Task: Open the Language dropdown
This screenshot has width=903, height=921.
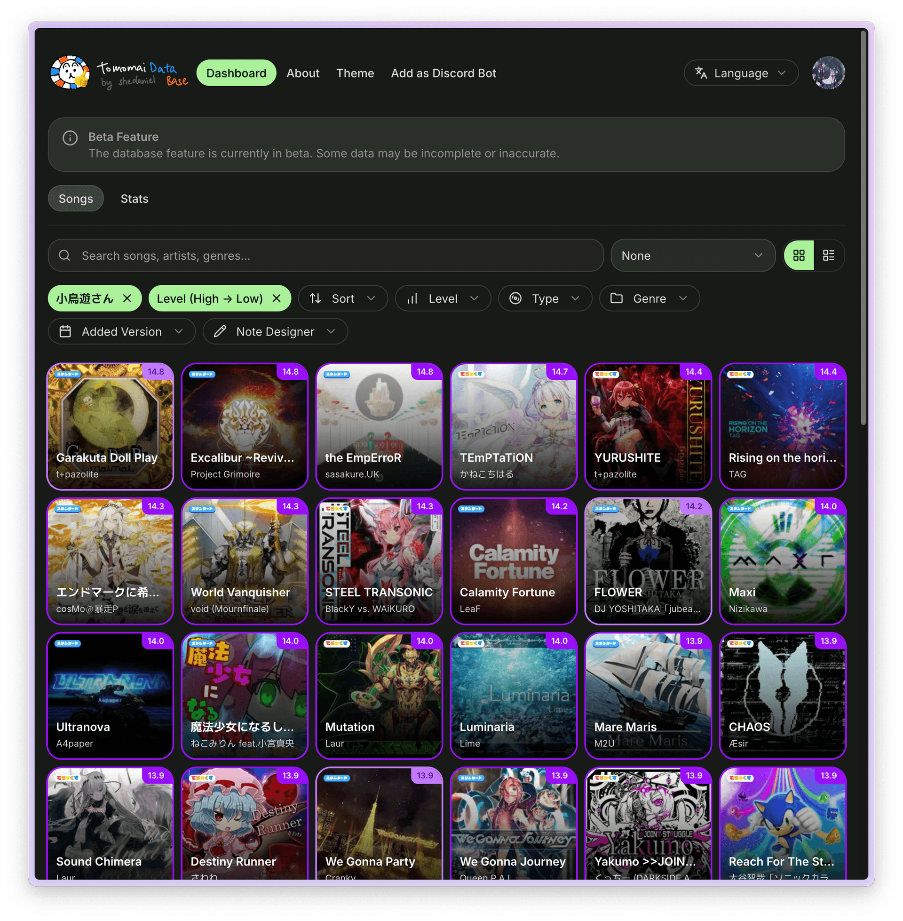Action: (x=740, y=72)
